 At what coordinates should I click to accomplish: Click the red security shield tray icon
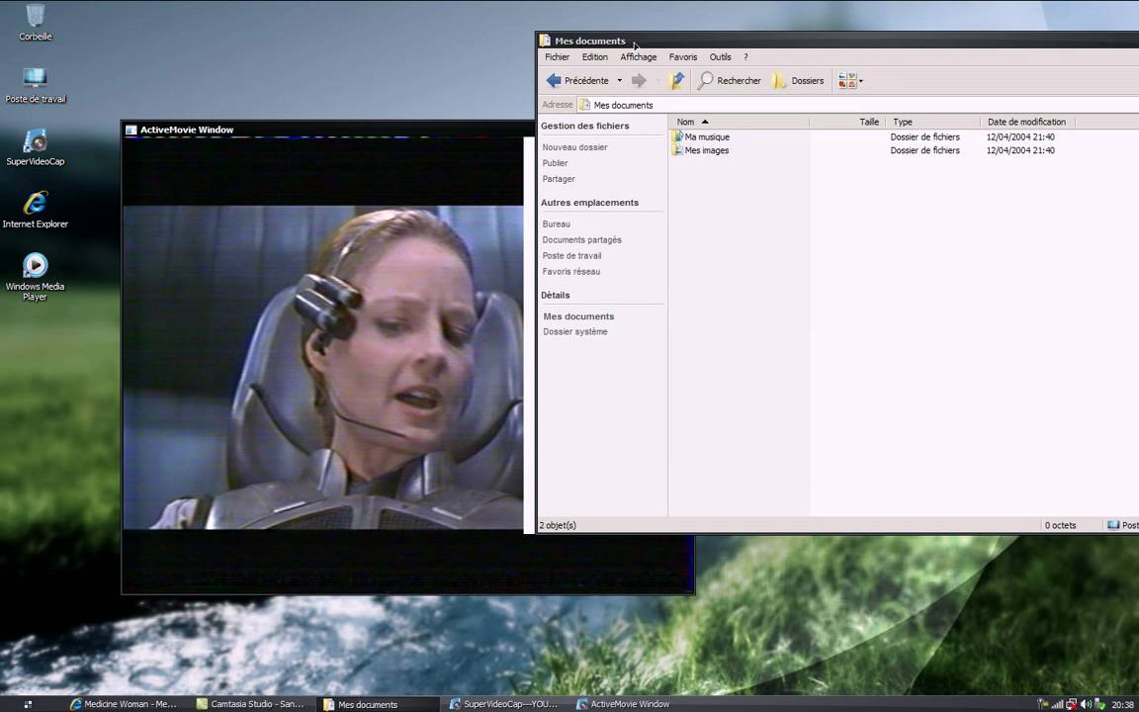pyautogui.click(x=1072, y=704)
